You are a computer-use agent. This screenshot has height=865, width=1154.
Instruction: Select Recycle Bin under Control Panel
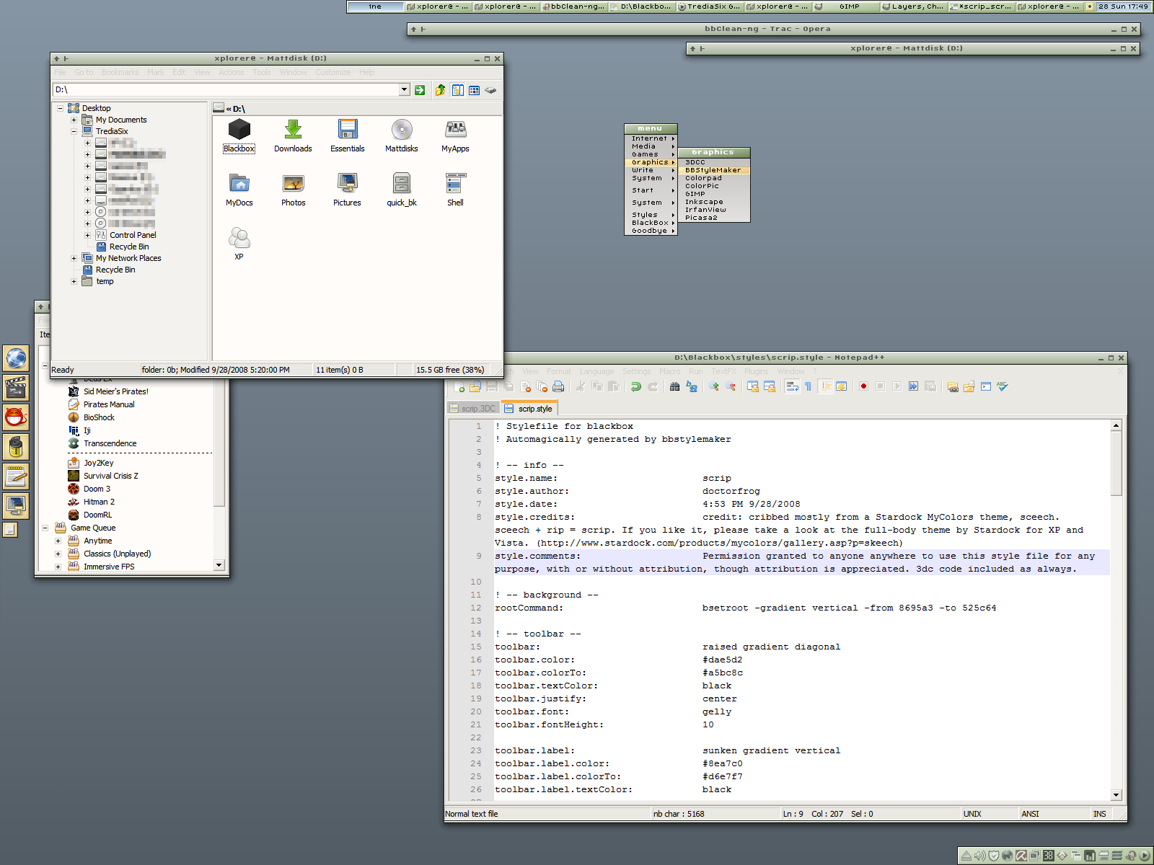tap(123, 247)
